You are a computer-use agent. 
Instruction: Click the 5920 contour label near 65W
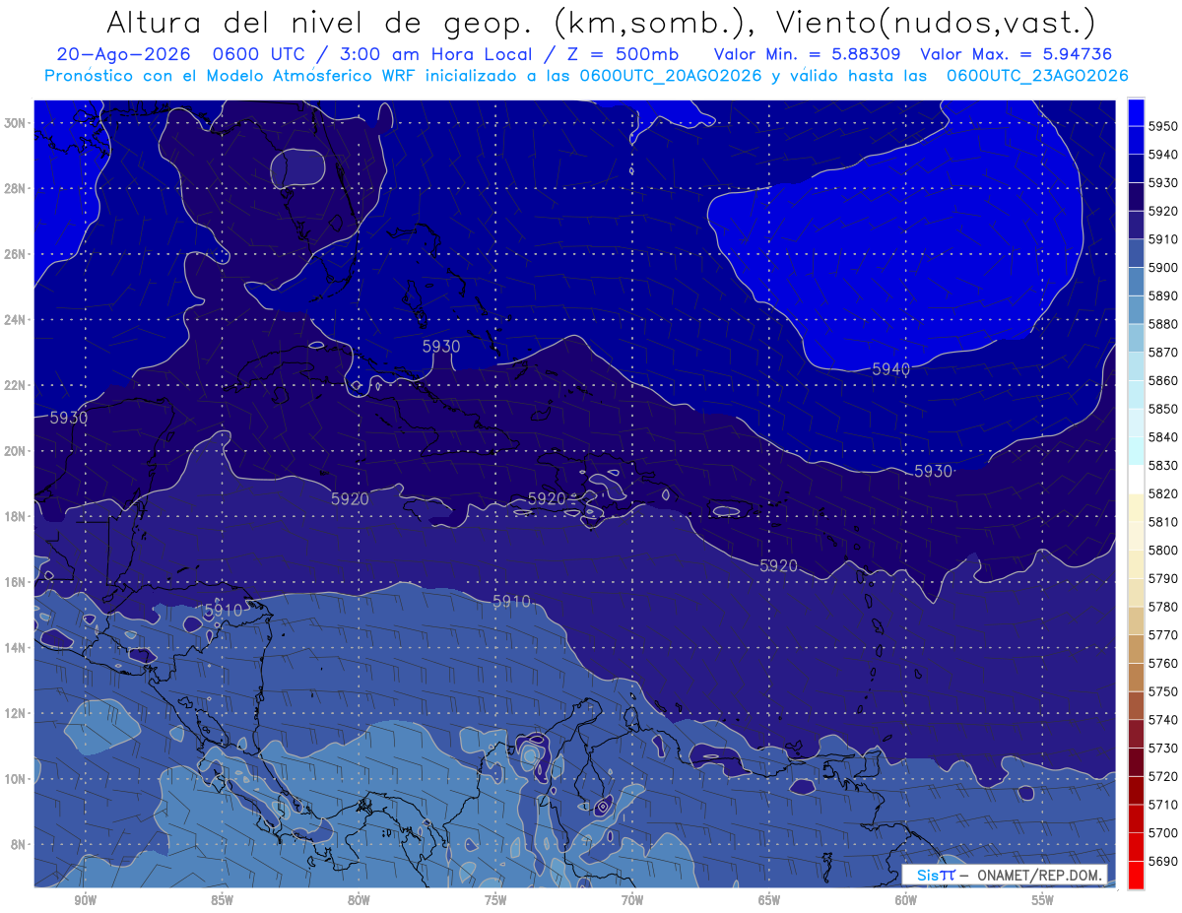(x=778, y=566)
